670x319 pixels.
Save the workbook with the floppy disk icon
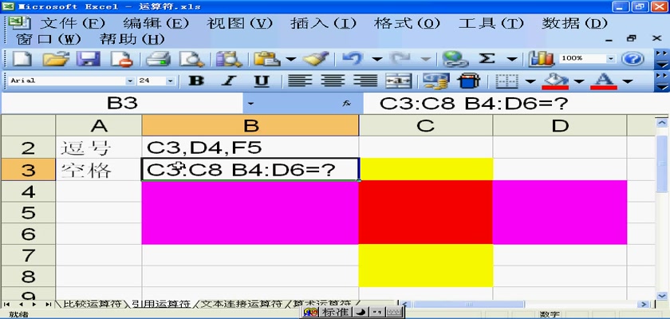(87, 59)
